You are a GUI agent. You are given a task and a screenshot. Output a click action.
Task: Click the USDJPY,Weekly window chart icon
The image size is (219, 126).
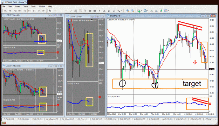4,15
